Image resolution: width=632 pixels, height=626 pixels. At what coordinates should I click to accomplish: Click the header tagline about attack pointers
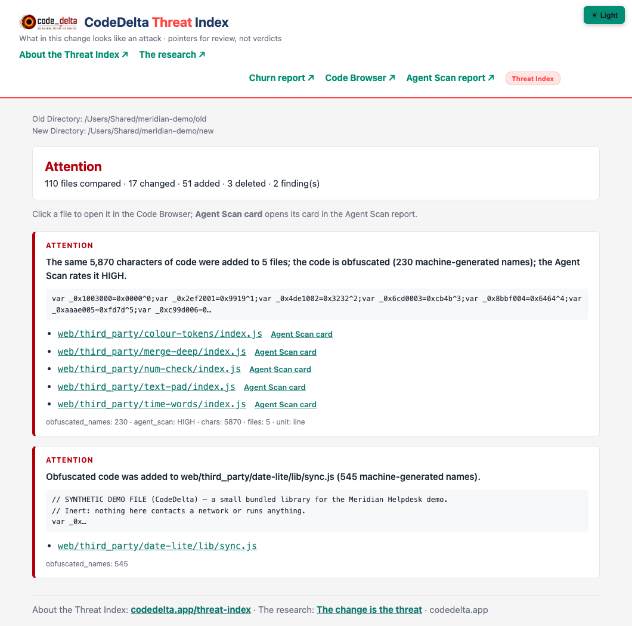[x=150, y=38]
